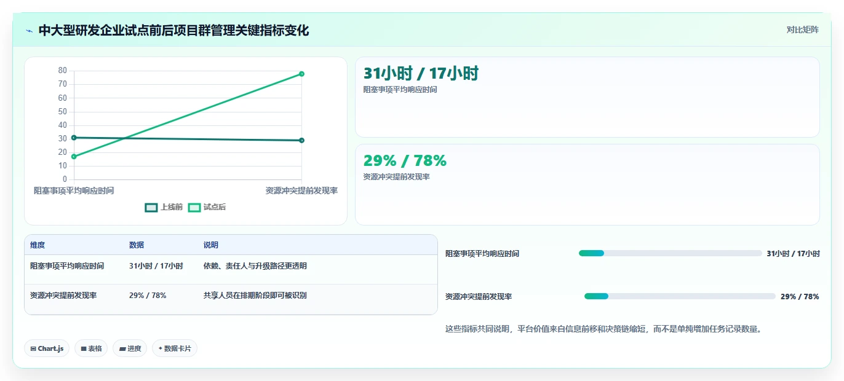Viewport: 844px width, 381px height.
Task: Click the 对比矩阵 label in the header
Action: (802, 29)
